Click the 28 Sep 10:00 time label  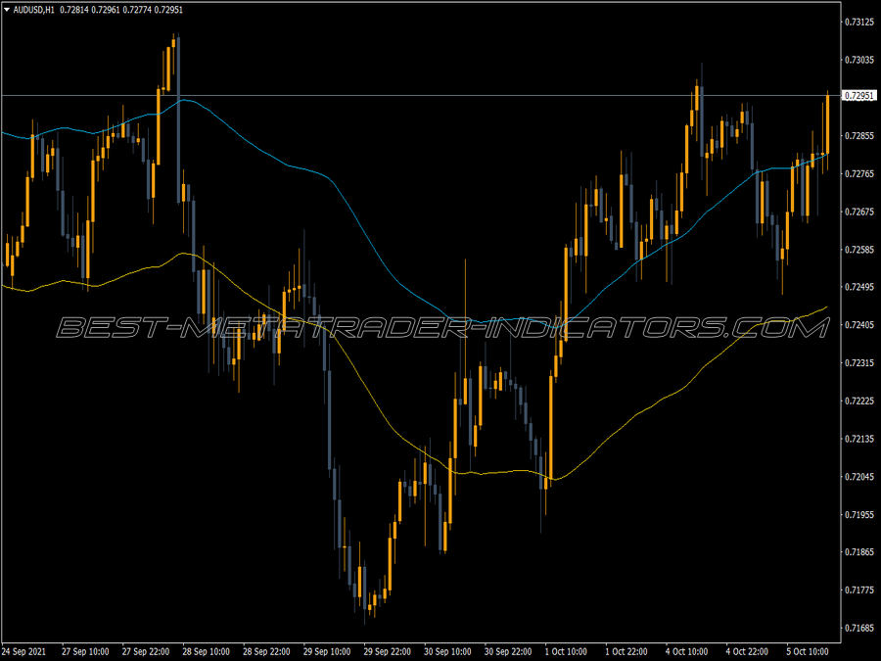click(206, 652)
